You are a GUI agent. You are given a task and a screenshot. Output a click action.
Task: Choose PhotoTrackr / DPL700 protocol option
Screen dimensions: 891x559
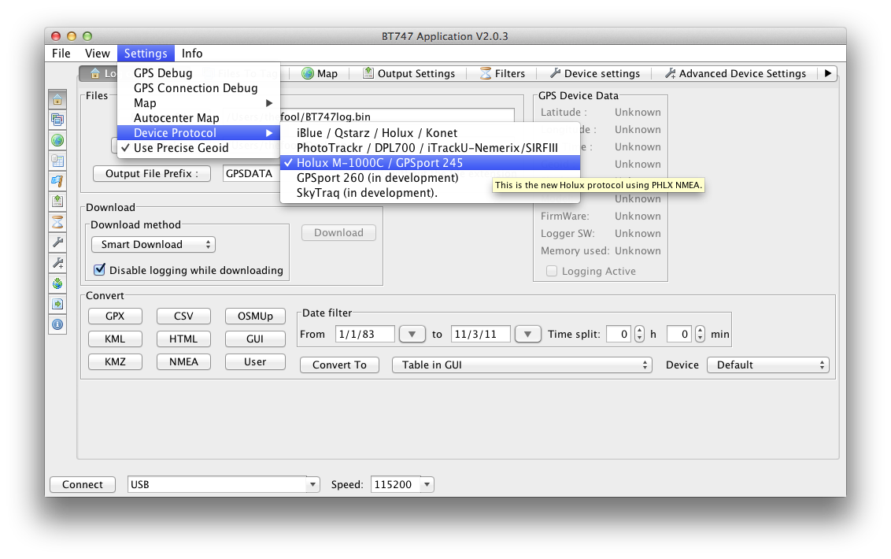(x=431, y=148)
